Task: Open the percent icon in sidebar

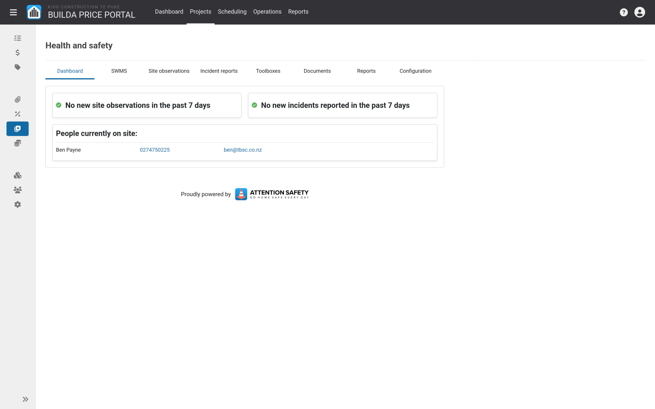Action: tap(18, 114)
